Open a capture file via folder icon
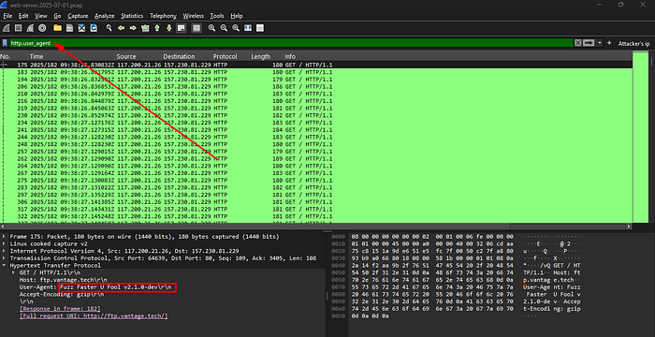Screen dimensions: 655x337 [58, 28]
